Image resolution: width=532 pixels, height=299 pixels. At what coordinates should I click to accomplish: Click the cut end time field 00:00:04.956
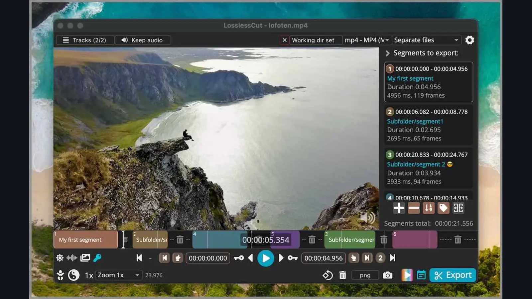(x=324, y=258)
